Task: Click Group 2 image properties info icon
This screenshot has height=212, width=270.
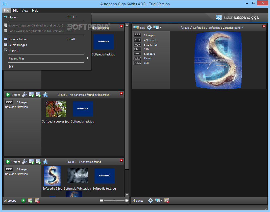Action: point(31,162)
